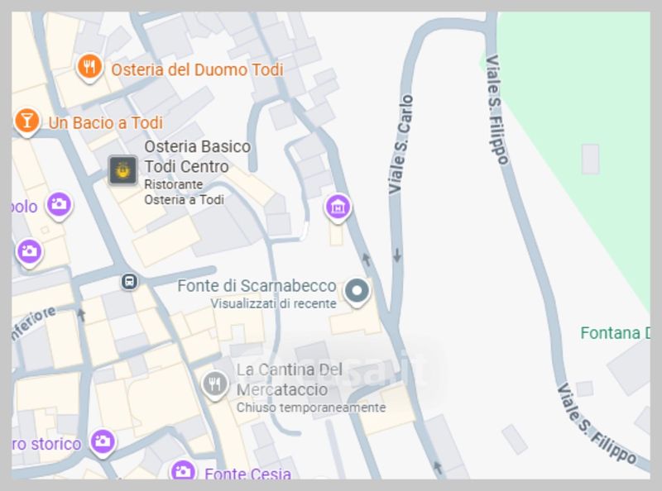Select the purple camera marker beside "polo"
662x491 pixels.
point(59,203)
